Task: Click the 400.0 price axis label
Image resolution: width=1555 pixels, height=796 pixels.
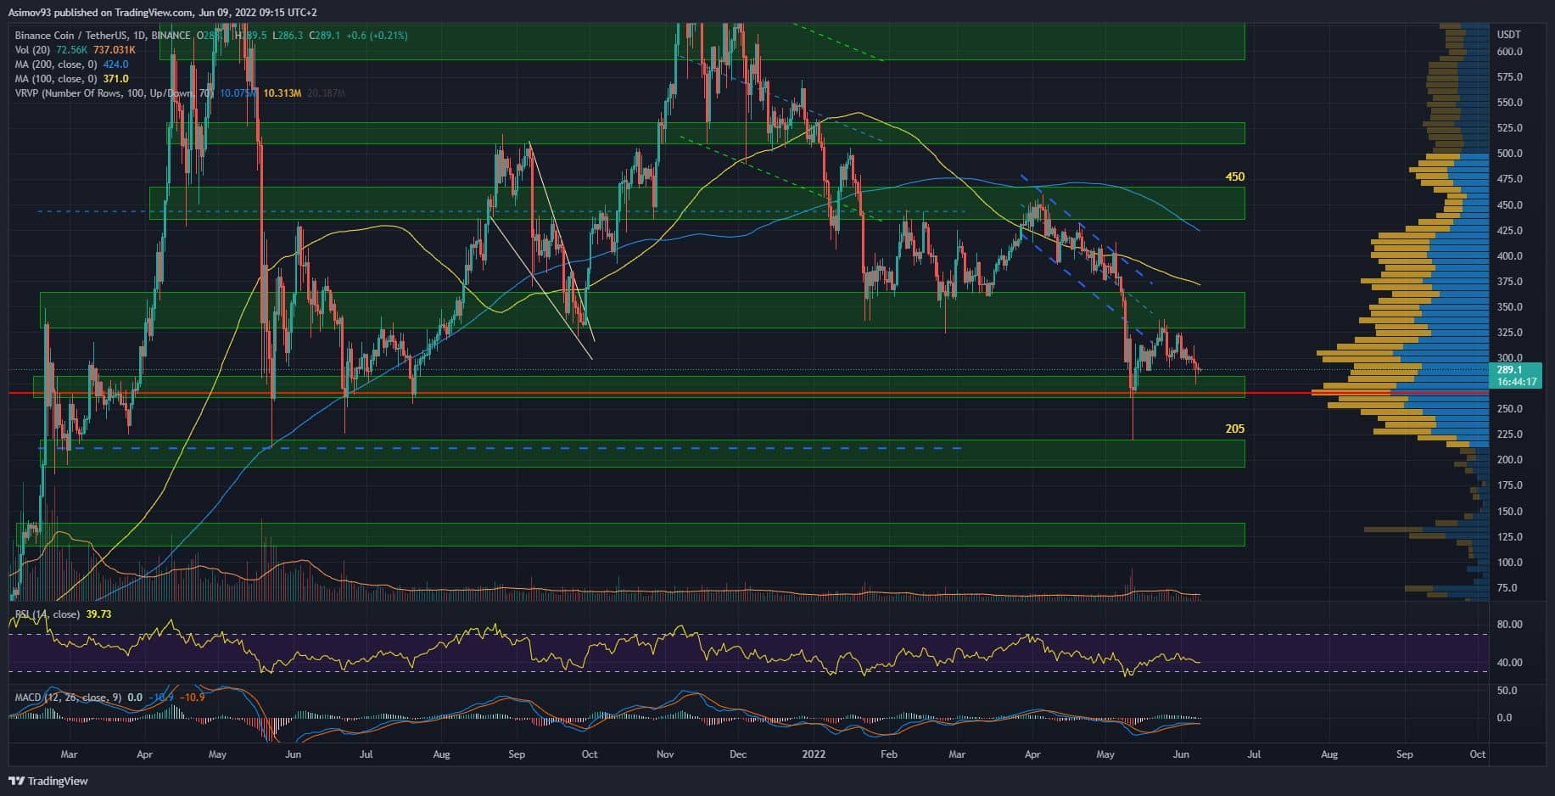Action: click(x=1509, y=256)
